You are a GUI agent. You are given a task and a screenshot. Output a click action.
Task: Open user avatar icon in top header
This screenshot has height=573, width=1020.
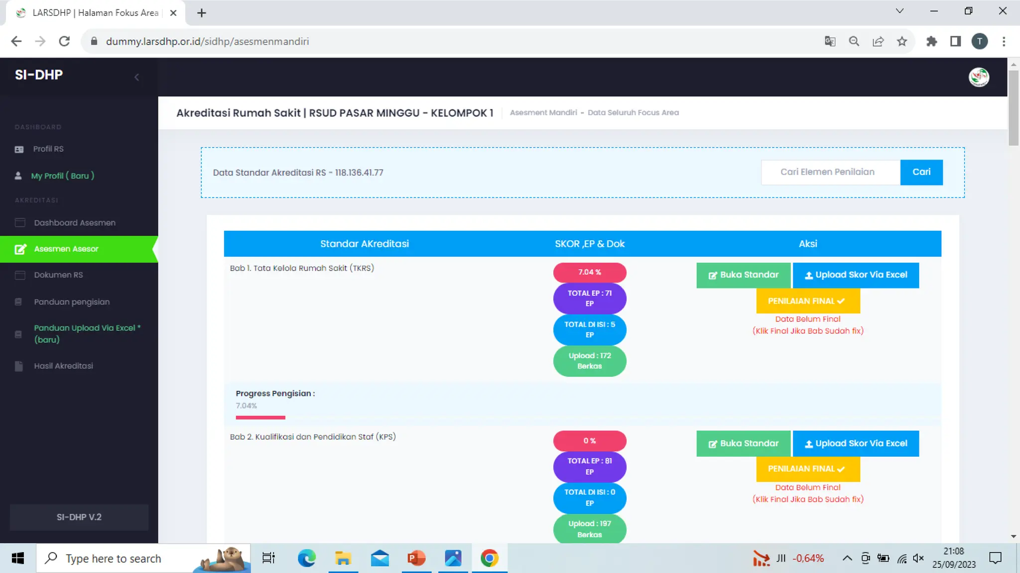point(978,77)
